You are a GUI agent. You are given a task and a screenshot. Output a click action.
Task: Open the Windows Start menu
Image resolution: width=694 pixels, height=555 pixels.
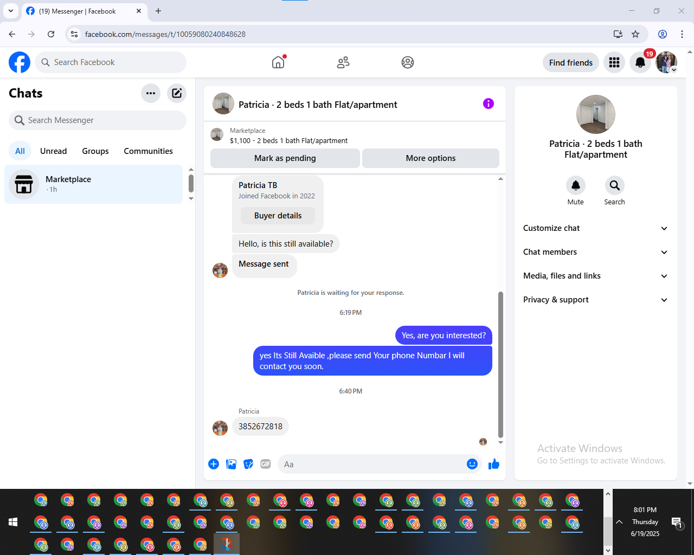tap(13, 522)
